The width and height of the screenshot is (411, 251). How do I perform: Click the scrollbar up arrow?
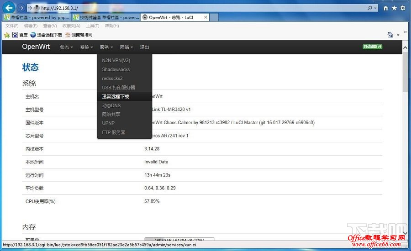click(x=405, y=47)
